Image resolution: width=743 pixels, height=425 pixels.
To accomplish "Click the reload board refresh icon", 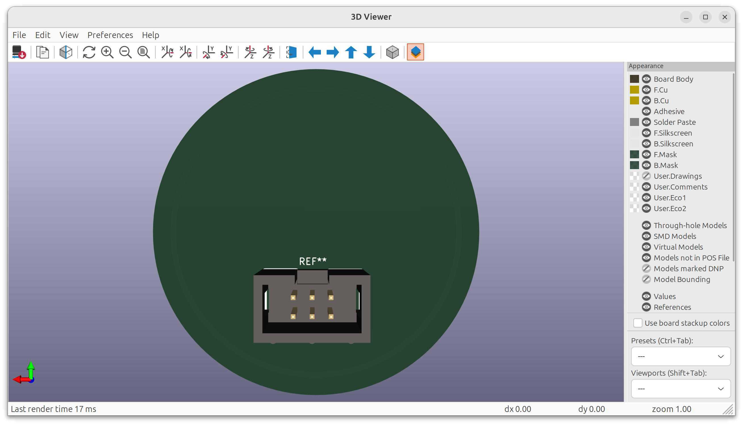I will (89, 52).
